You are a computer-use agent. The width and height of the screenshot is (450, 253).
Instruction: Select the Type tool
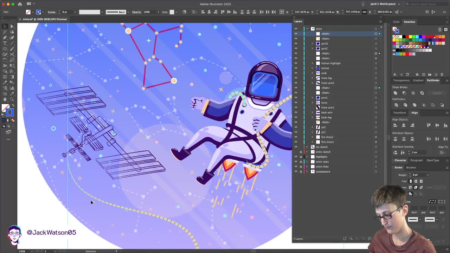click(x=5, y=43)
